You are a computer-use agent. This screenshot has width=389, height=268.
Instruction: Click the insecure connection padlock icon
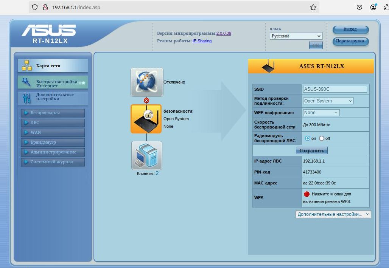pyautogui.click(x=45, y=7)
